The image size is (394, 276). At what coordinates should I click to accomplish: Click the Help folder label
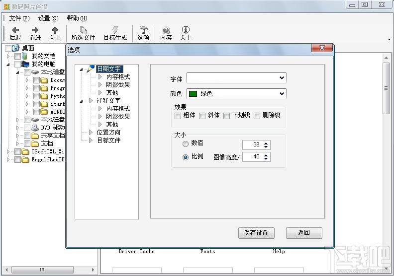279,252
